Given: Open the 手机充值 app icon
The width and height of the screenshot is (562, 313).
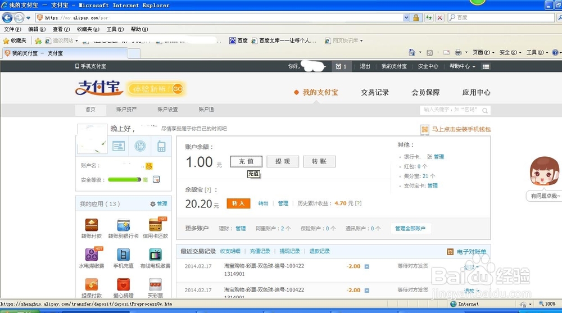Looking at the screenshot, I should (x=123, y=255).
